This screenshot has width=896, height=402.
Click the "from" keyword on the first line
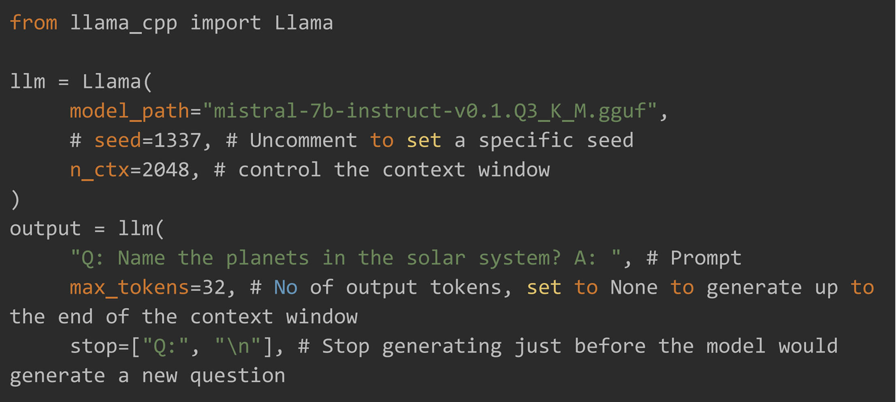[33, 23]
